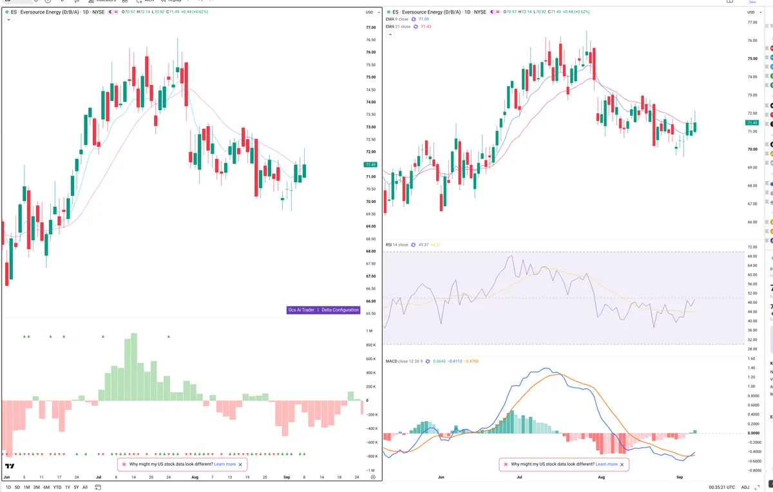
Task: Set the time range to 6M
Action: coord(46,487)
